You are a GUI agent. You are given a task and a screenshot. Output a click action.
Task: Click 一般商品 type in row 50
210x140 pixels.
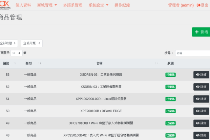(30, 111)
